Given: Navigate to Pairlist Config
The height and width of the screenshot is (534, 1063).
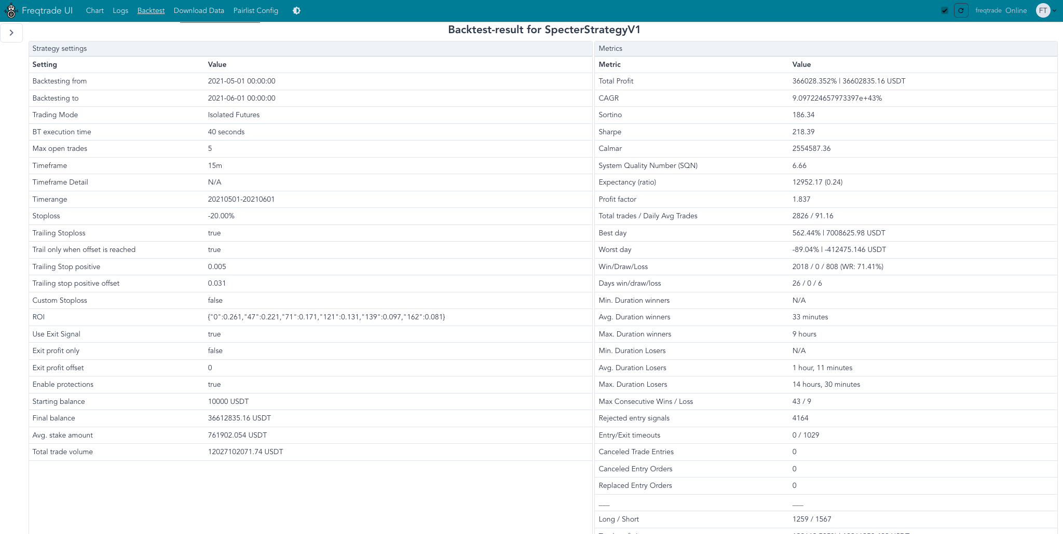Looking at the screenshot, I should 256,11.
